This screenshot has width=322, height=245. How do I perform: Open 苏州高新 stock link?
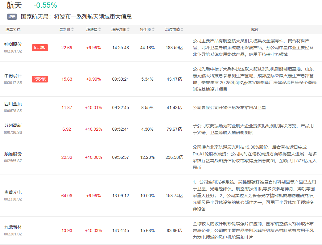click(x=13, y=126)
